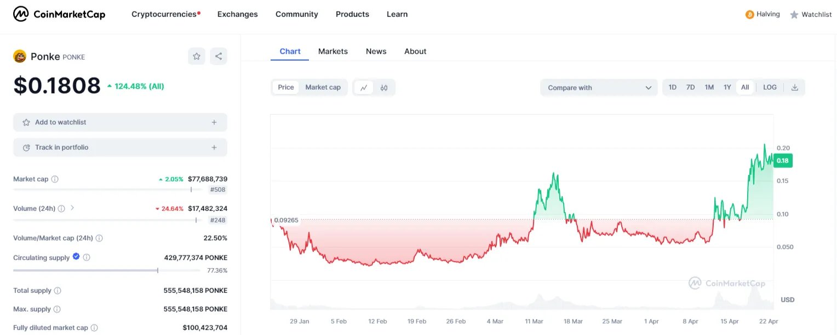
Task: Open the News tab
Action: pos(376,51)
